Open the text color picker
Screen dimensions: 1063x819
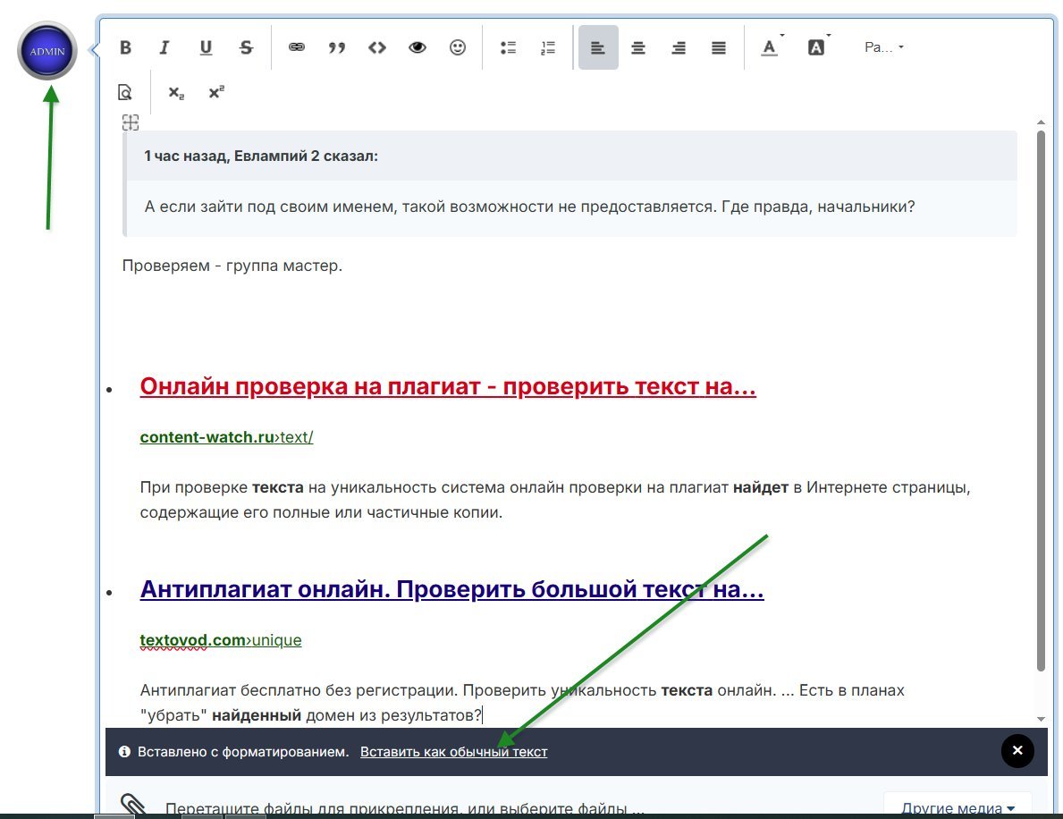click(771, 47)
